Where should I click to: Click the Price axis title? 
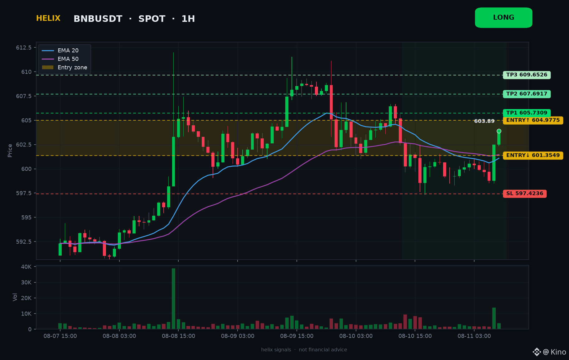click(x=10, y=151)
